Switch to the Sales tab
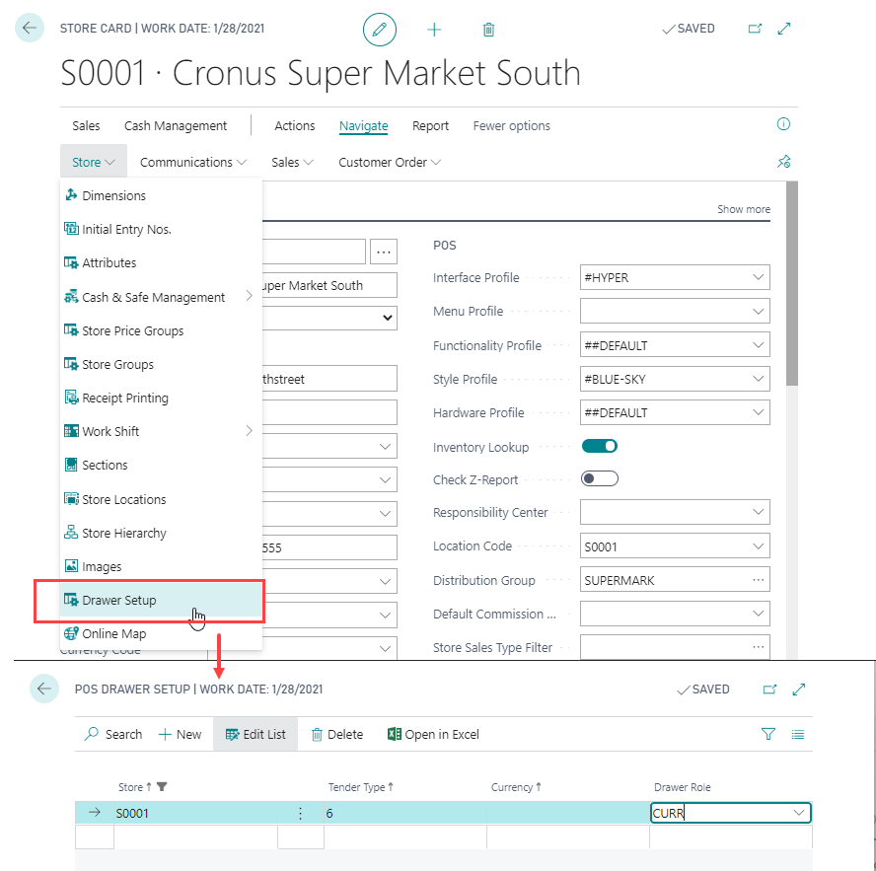Viewport: 876px width, 871px height. 86,125
